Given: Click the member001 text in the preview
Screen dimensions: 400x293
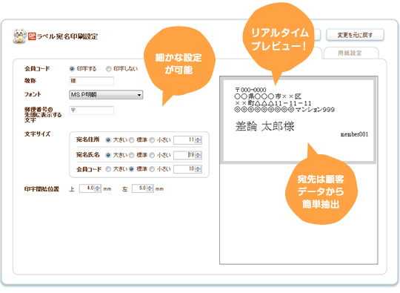Looking at the screenshot, I should pos(355,134).
